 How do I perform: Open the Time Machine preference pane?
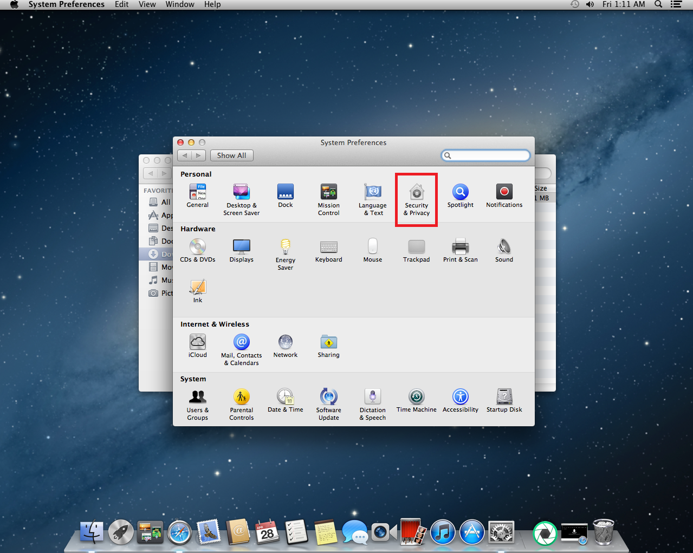(x=417, y=400)
